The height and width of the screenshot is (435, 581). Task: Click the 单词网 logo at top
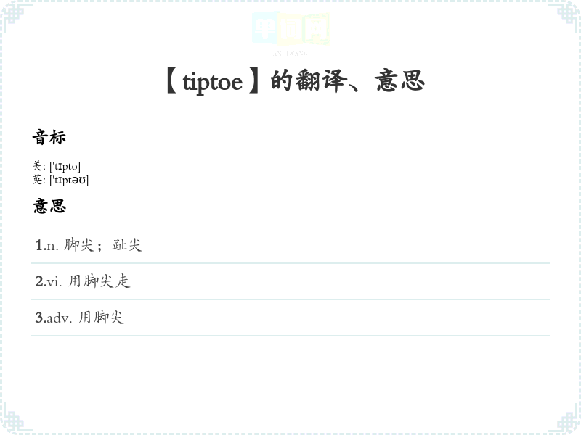pos(290,30)
